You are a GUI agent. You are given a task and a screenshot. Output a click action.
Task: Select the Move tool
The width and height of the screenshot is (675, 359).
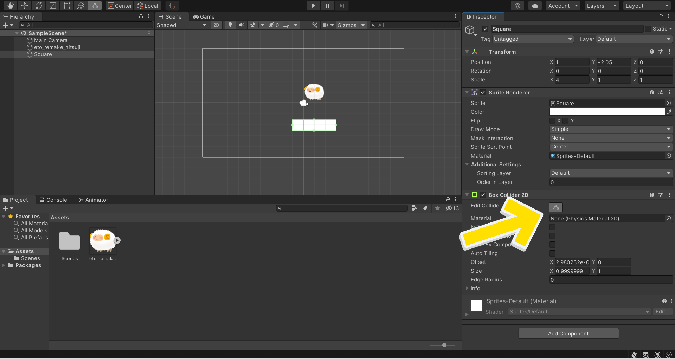[25, 6]
